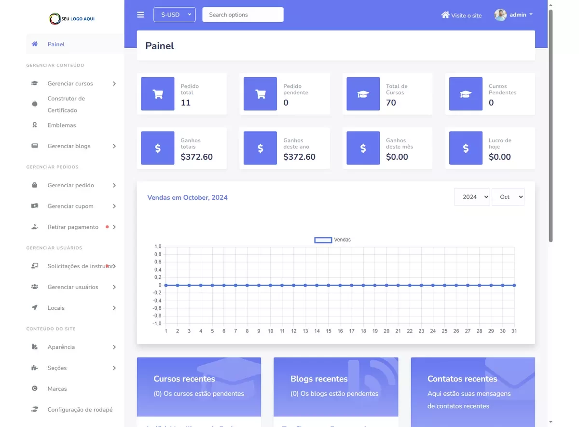Click the shopping cart icon for Pedido total
This screenshot has height=427, width=579.
(x=158, y=94)
